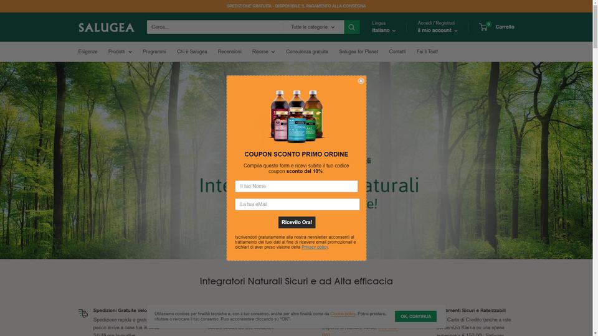Click the Spedizione gratuita top banner text
598x336 pixels.
tap(297, 6)
